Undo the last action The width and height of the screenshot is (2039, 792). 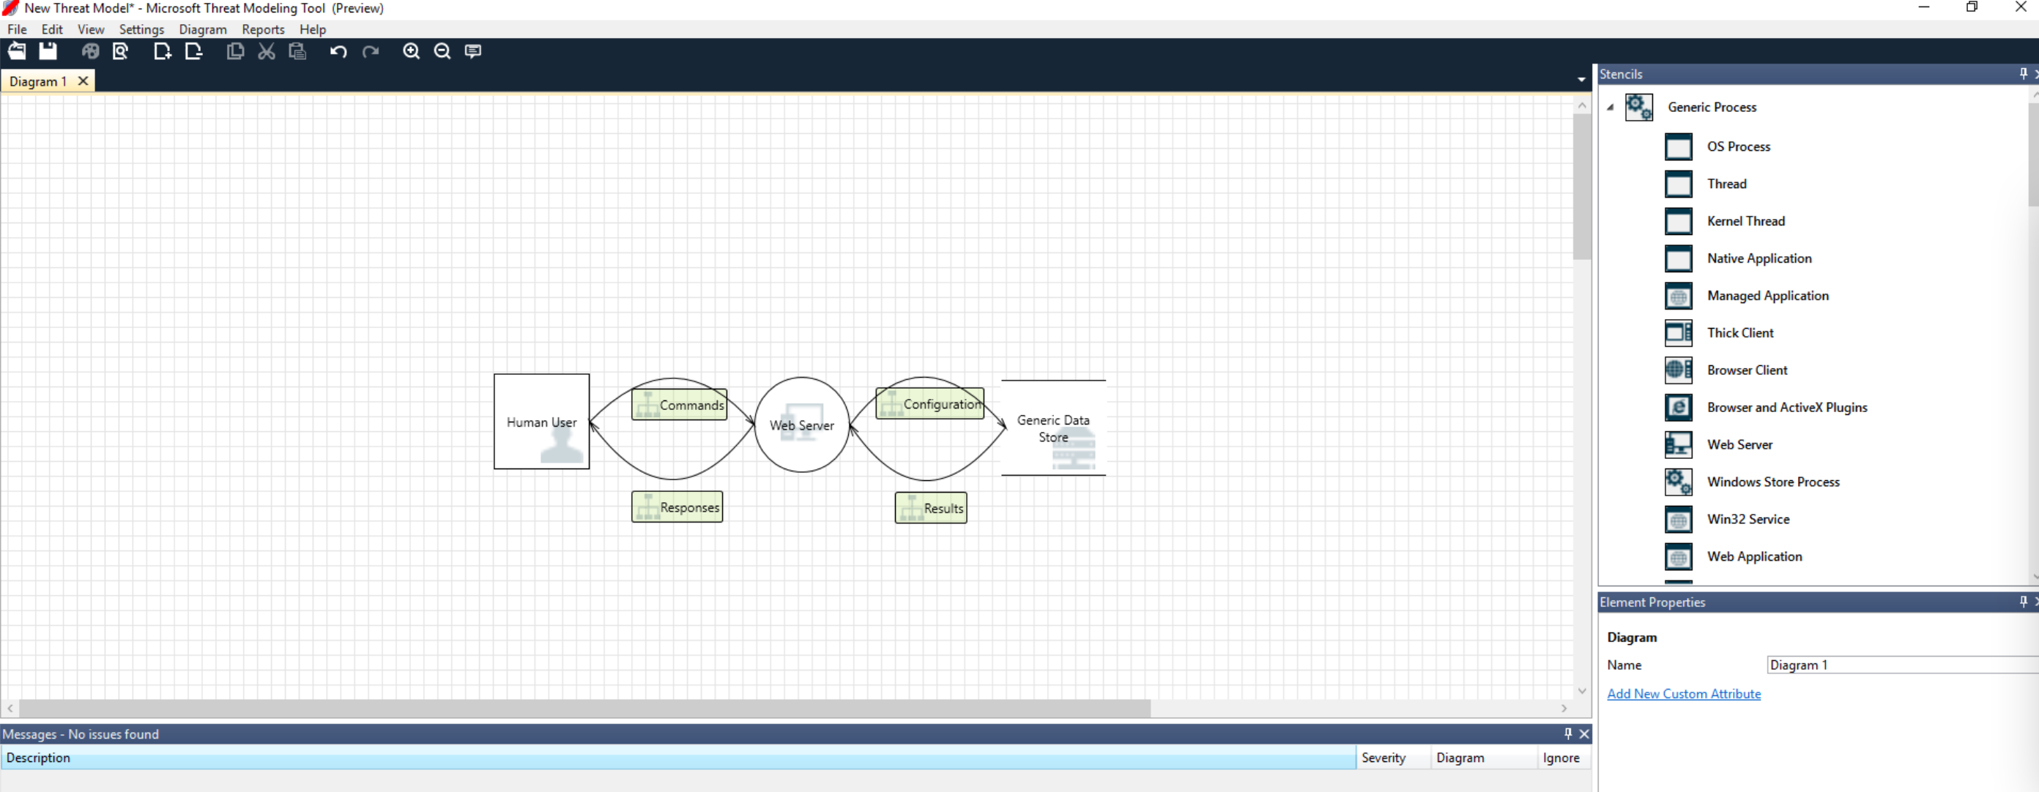pos(338,51)
